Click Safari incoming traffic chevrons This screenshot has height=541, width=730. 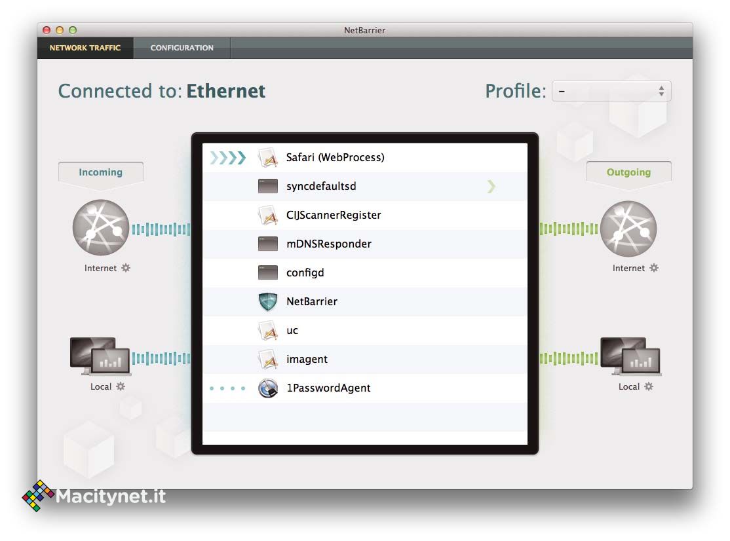(x=227, y=158)
